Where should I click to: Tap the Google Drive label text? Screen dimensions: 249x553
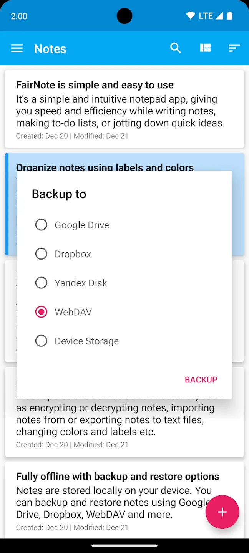tap(82, 225)
